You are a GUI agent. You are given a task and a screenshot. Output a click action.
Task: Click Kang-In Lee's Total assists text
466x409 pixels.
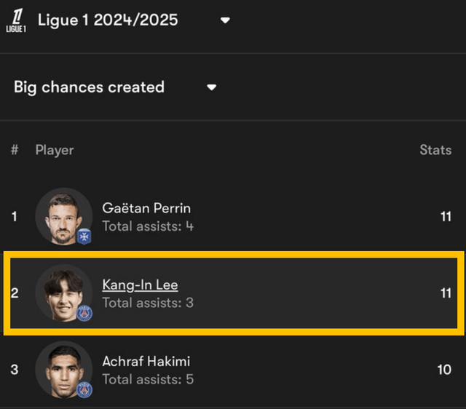[x=148, y=302]
